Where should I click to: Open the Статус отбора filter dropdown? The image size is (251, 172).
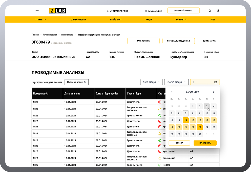coord(176,82)
